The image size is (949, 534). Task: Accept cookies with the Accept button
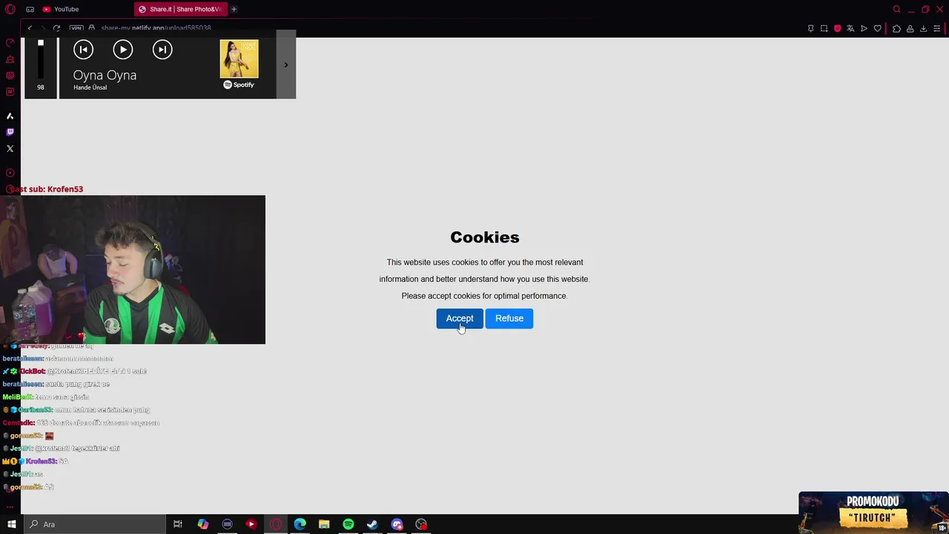[x=460, y=318]
